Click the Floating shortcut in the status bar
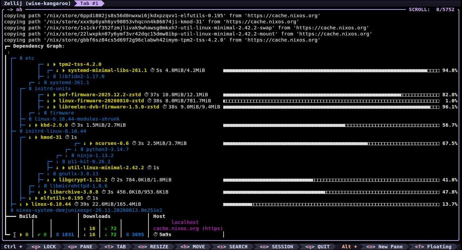462x250 pixels. (433, 247)
